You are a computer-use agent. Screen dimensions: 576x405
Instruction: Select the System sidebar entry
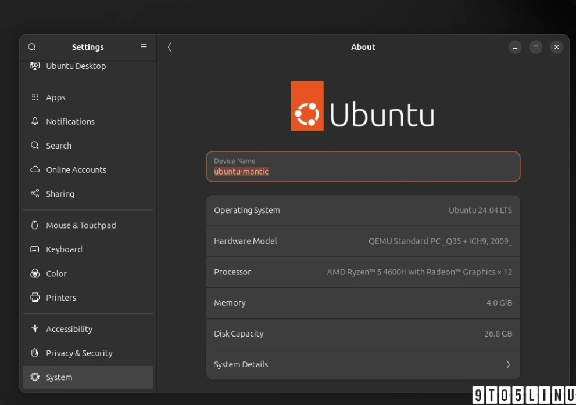tap(88, 377)
